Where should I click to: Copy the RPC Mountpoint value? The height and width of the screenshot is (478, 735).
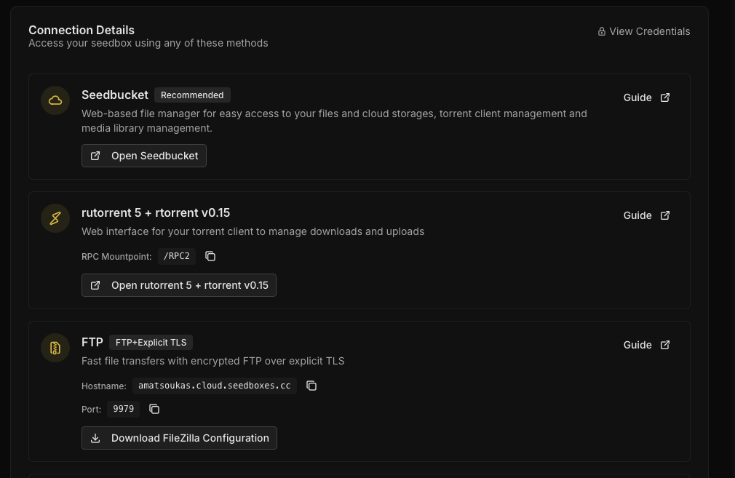point(210,256)
